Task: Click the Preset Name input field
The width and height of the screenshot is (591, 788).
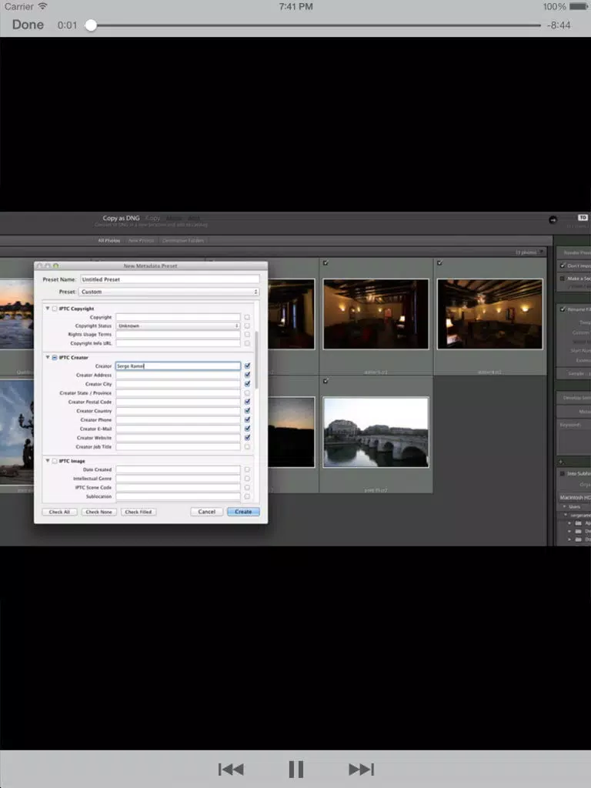Action: point(170,279)
